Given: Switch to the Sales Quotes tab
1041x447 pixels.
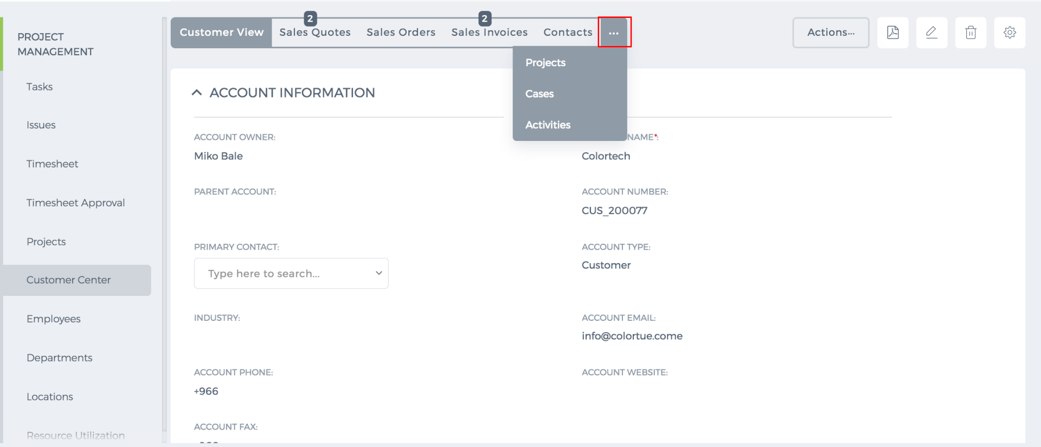Looking at the screenshot, I should tap(315, 33).
